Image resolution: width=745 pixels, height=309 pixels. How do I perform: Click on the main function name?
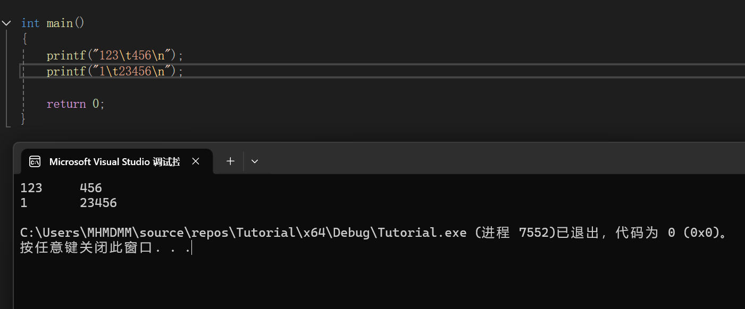[x=60, y=23]
